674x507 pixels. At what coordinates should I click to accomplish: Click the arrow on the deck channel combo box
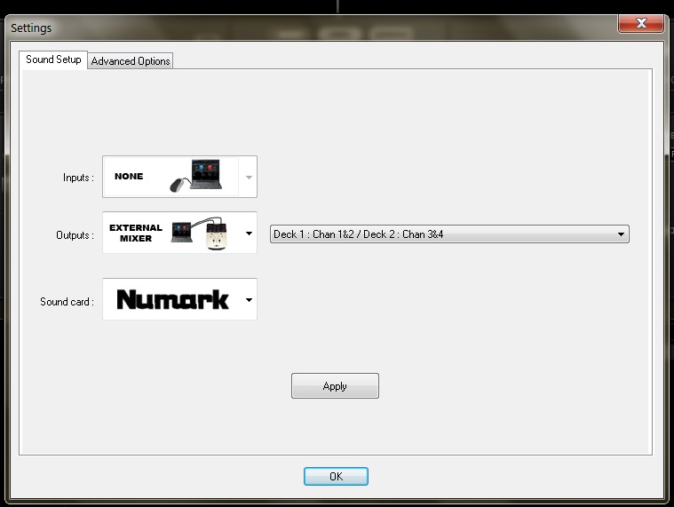click(x=621, y=234)
